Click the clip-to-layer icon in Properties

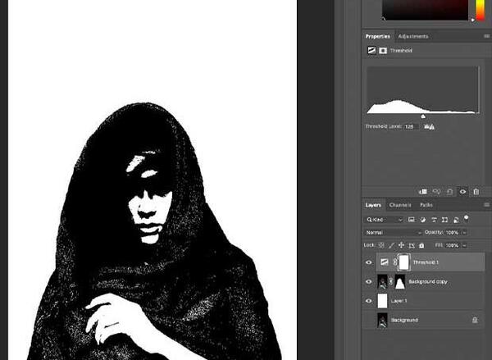tap(423, 191)
